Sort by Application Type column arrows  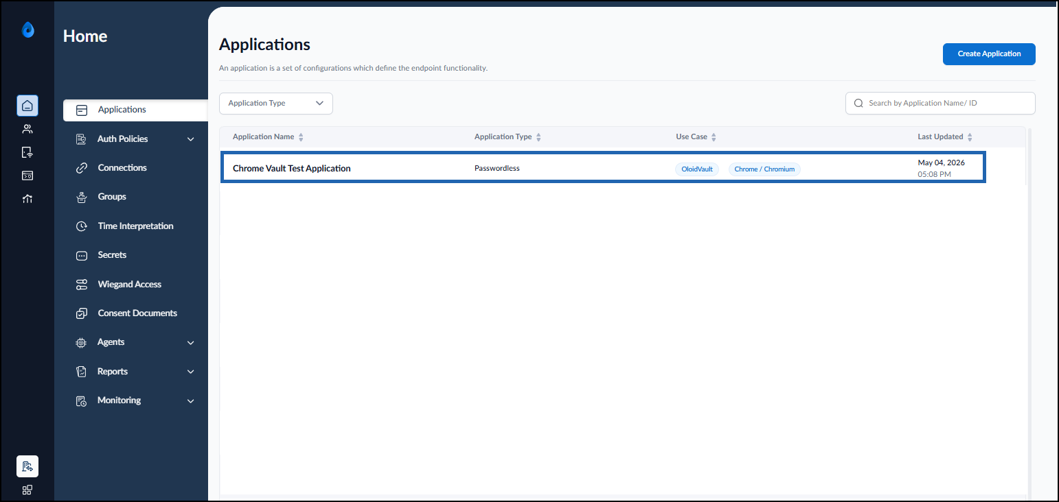click(538, 137)
